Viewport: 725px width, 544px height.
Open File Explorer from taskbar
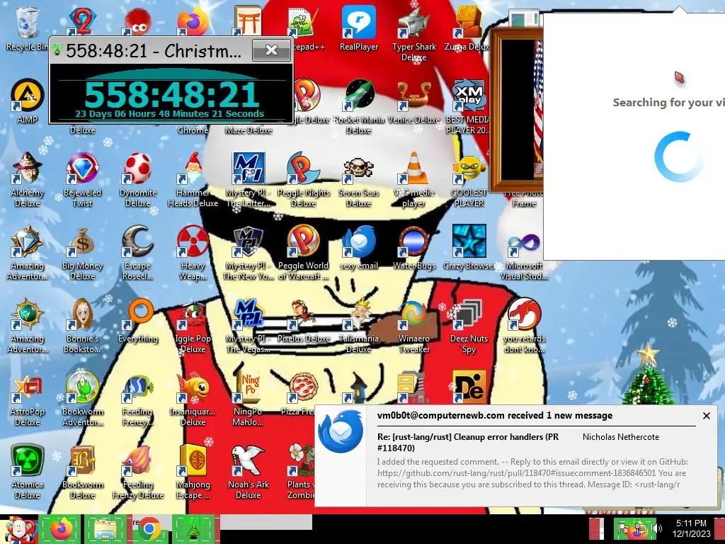click(105, 529)
